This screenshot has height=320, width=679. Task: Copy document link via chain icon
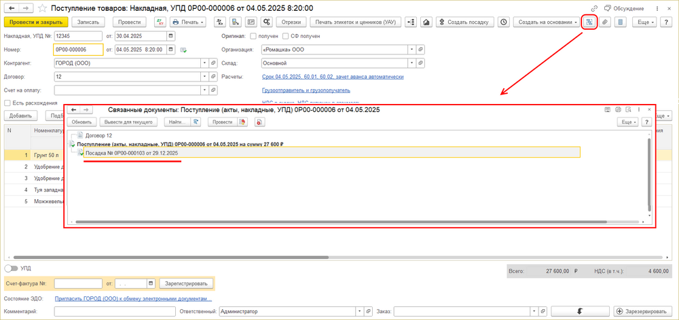(x=595, y=8)
